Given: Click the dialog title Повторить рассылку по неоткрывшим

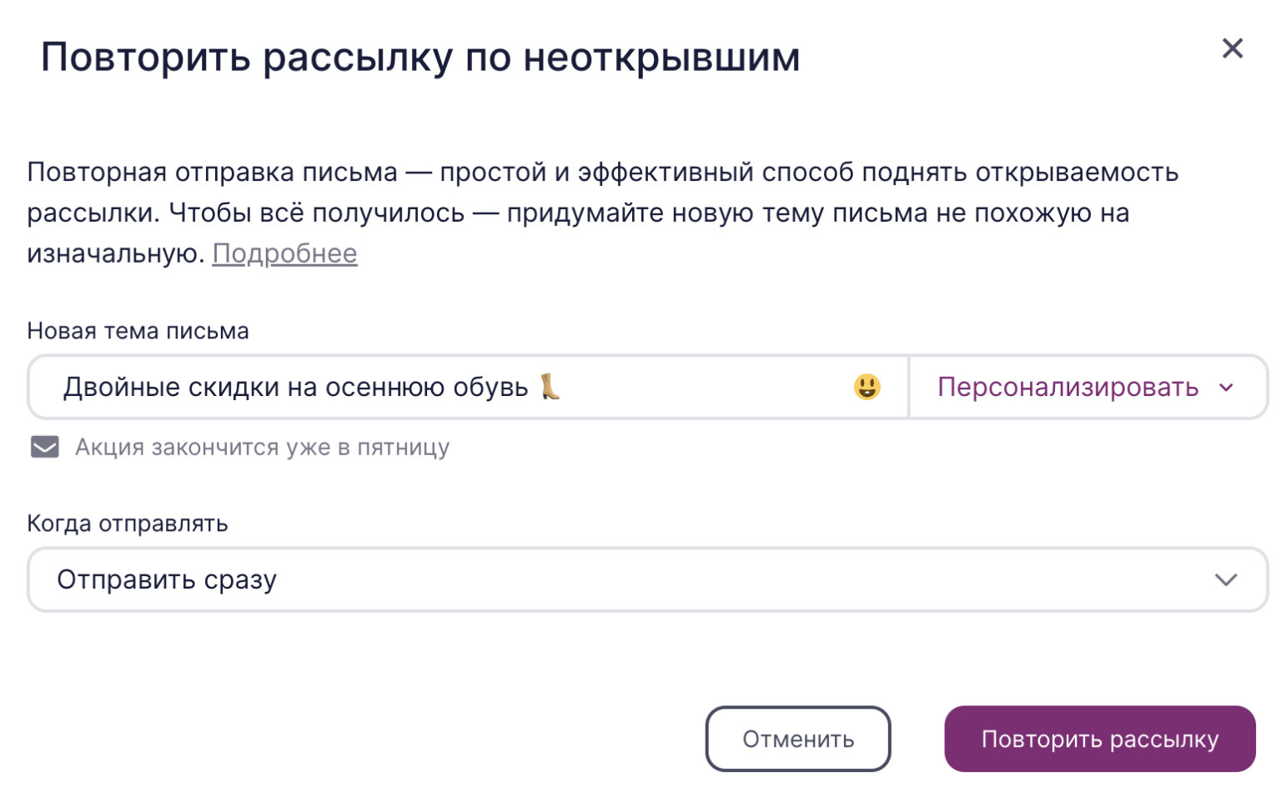Looking at the screenshot, I should click(x=420, y=58).
